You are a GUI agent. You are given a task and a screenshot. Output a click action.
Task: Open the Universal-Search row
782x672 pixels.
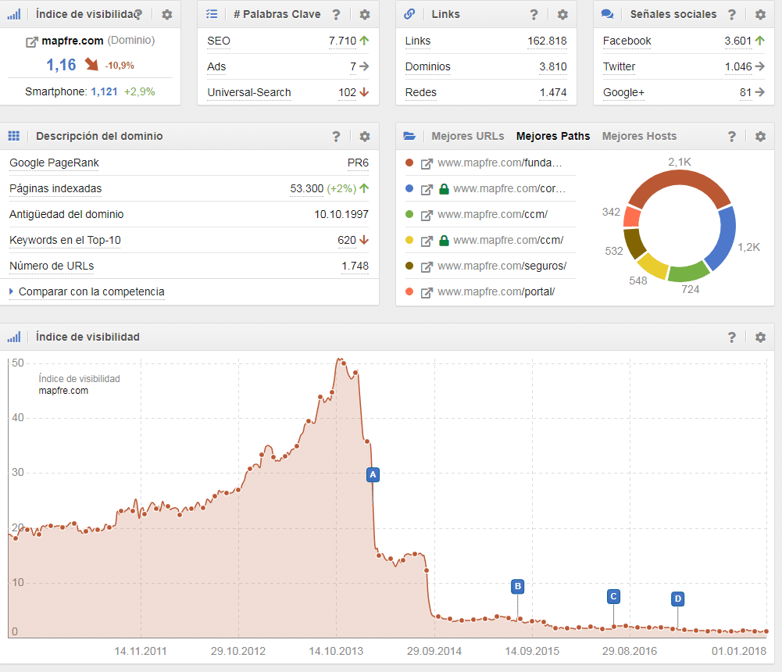click(287, 92)
